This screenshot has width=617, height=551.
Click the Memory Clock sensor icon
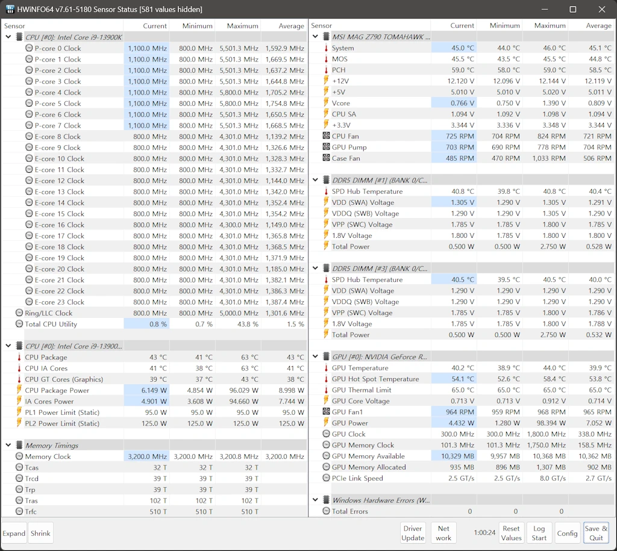click(x=19, y=456)
